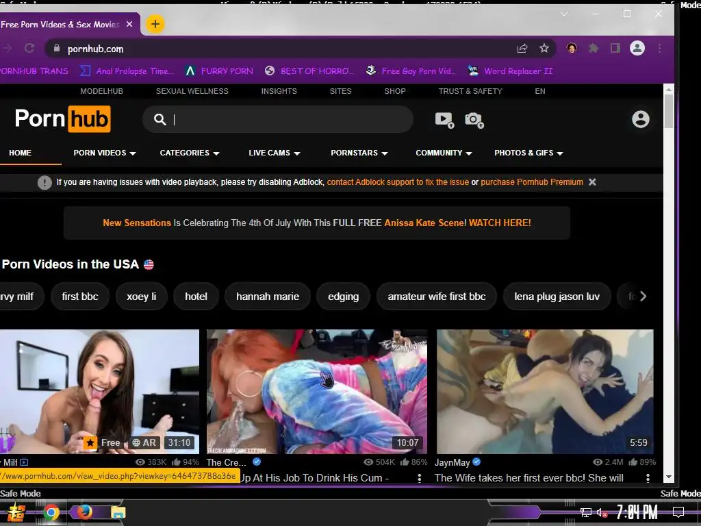The height and width of the screenshot is (526, 701).
Task: Open options for the 5:59 video
Action: click(x=648, y=478)
